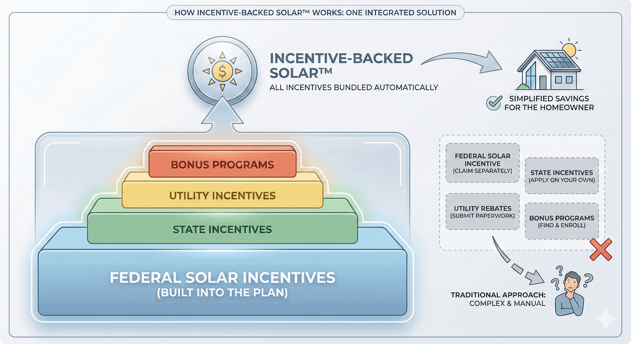Click the Bonus Programs (Find & Enroll) box

(x=562, y=221)
